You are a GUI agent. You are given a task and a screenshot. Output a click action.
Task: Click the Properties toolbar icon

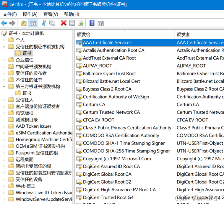coord(72,23)
